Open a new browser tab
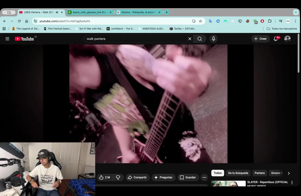This screenshot has height=196, width=301. coord(167,12)
